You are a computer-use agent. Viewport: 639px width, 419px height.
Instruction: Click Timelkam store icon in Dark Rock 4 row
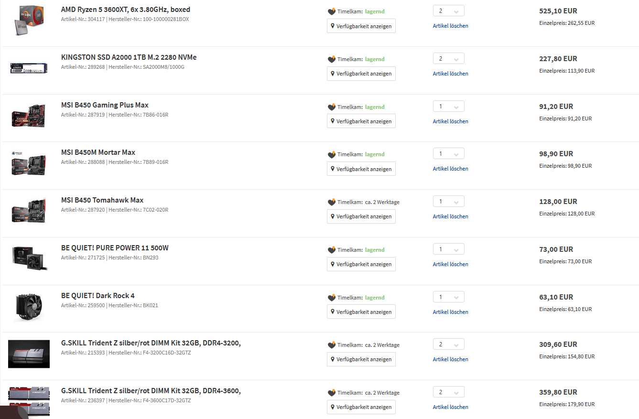pos(332,298)
